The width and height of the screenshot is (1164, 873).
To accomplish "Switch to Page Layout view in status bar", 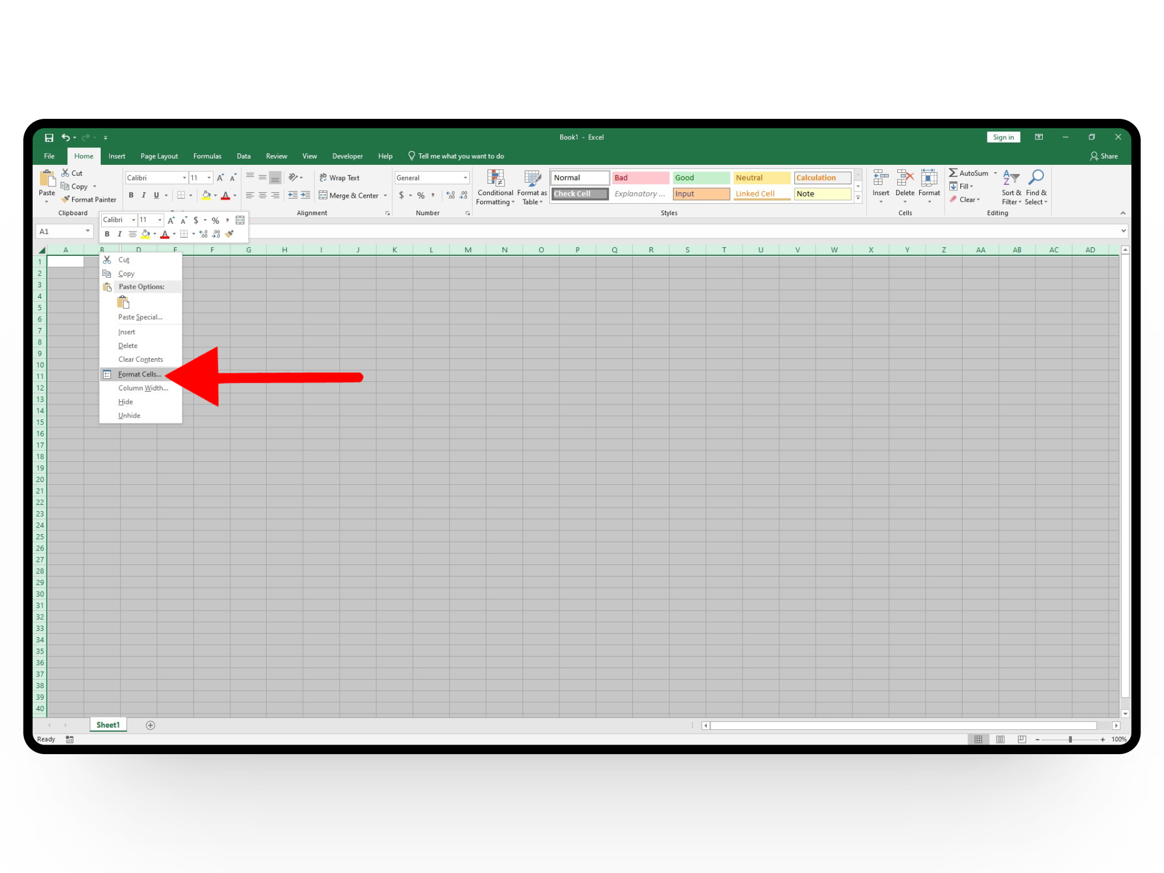I will click(x=1000, y=739).
